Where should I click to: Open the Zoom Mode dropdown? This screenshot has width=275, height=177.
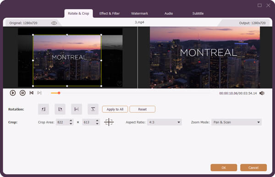(236, 122)
